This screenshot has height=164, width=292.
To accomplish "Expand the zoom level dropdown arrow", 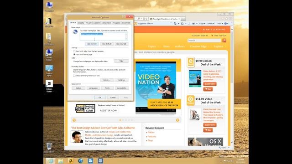I will point(229,148).
